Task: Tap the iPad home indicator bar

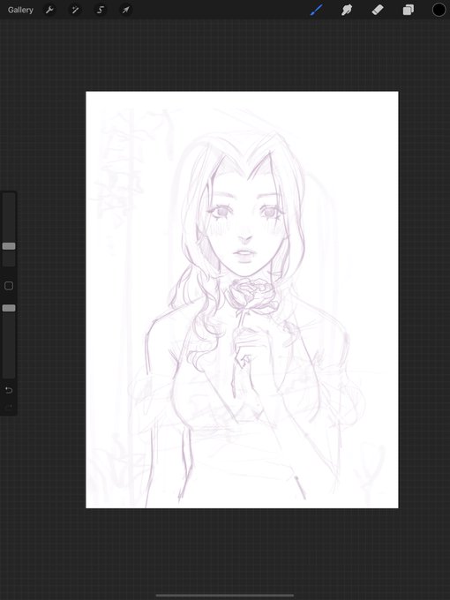Action: point(225,595)
